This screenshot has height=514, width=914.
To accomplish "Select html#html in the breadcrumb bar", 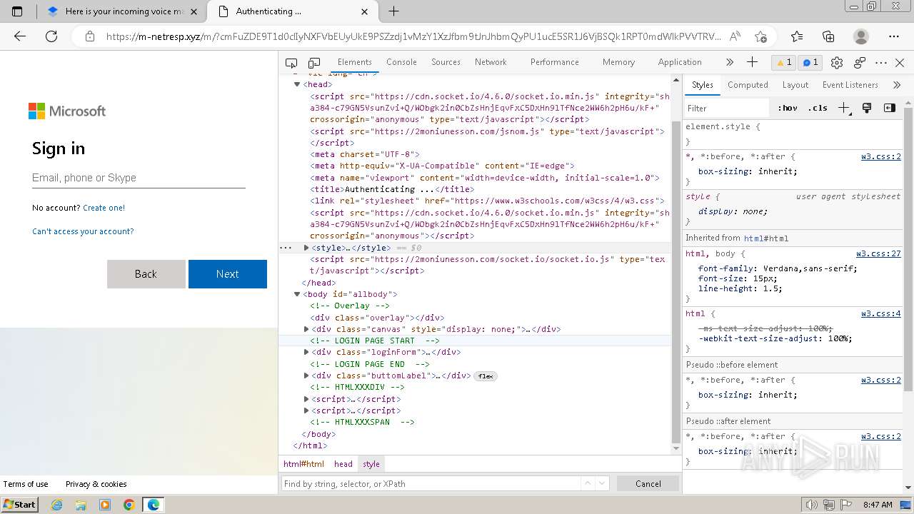I will click(x=303, y=464).
